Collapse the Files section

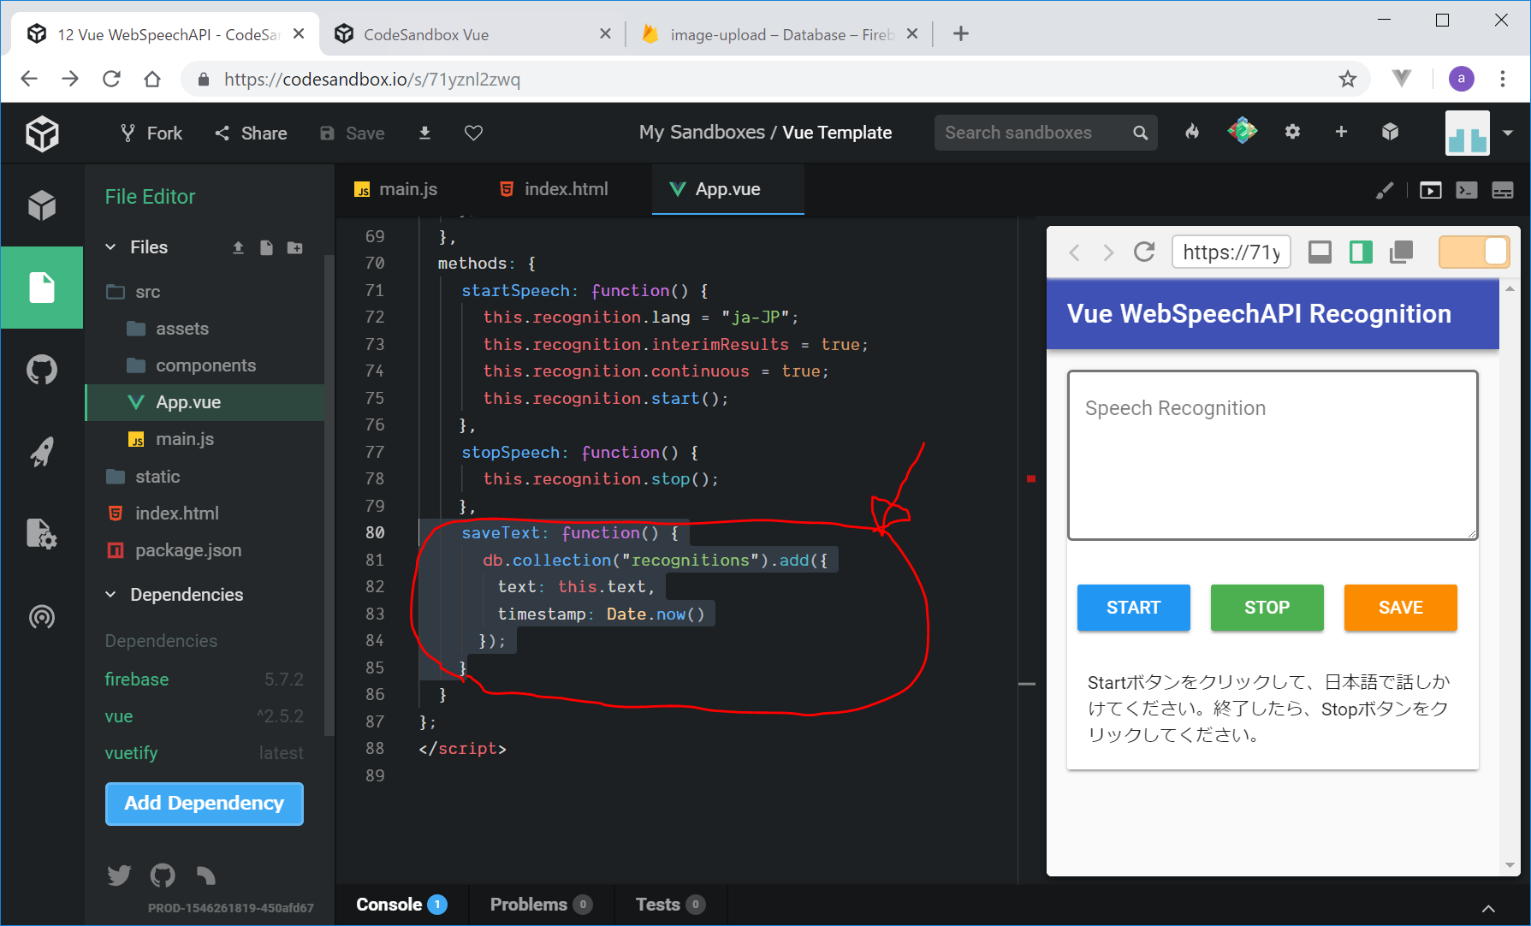(x=110, y=247)
